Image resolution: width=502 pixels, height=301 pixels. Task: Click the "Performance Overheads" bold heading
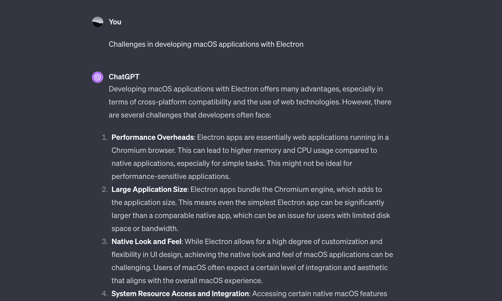pyautogui.click(x=152, y=137)
